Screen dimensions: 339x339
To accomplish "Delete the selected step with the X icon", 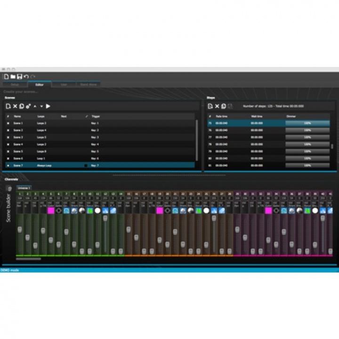I will click(217, 106).
